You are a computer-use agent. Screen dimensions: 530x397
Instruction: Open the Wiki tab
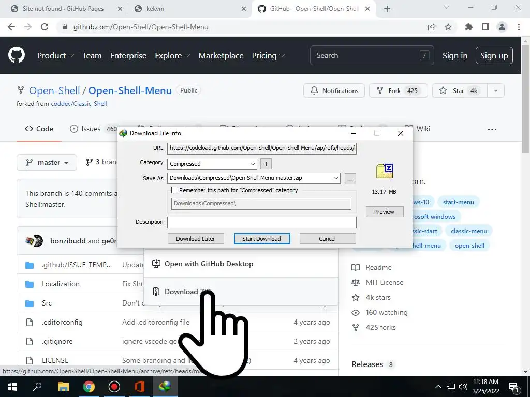pos(418,129)
